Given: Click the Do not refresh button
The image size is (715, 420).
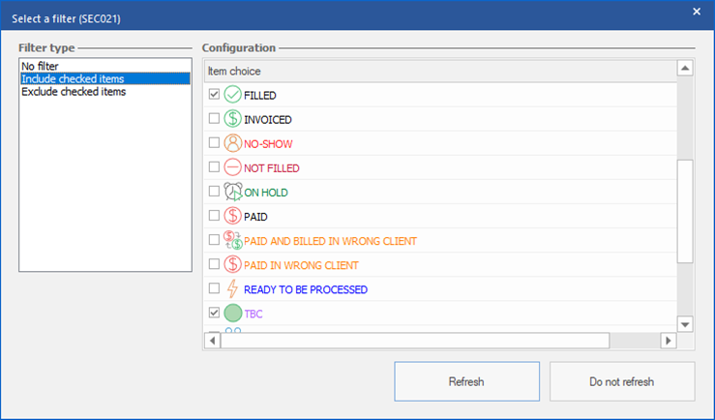Looking at the screenshot, I should coord(621,381).
